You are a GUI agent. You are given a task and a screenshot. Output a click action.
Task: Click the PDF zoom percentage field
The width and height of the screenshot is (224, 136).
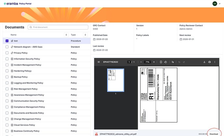click(x=147, y=62)
